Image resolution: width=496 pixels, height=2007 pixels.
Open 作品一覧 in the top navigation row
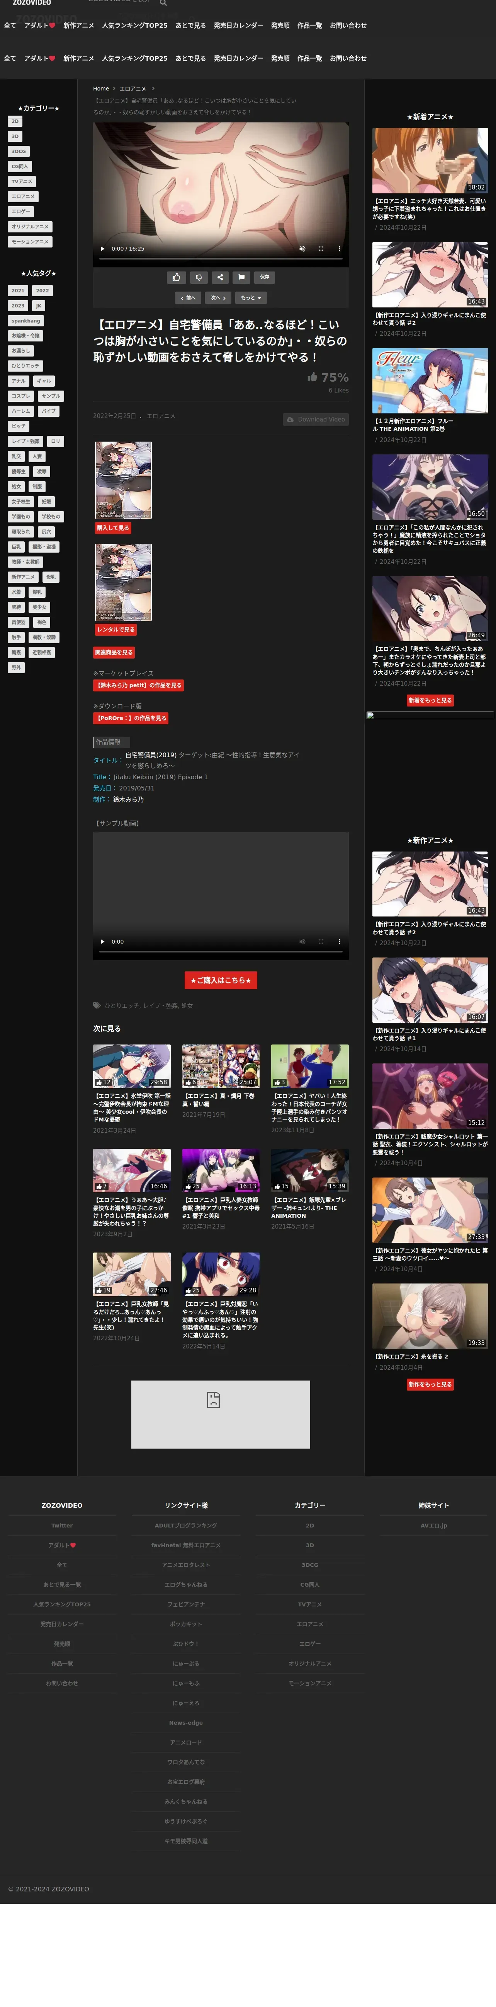pyautogui.click(x=309, y=25)
